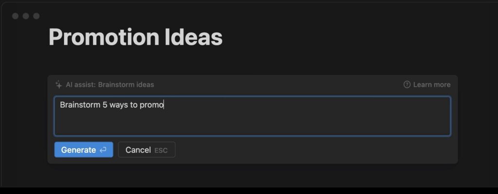Image resolution: width=498 pixels, height=194 pixels.
Task: Click the word 'ways' in the prompt
Action: coord(119,105)
